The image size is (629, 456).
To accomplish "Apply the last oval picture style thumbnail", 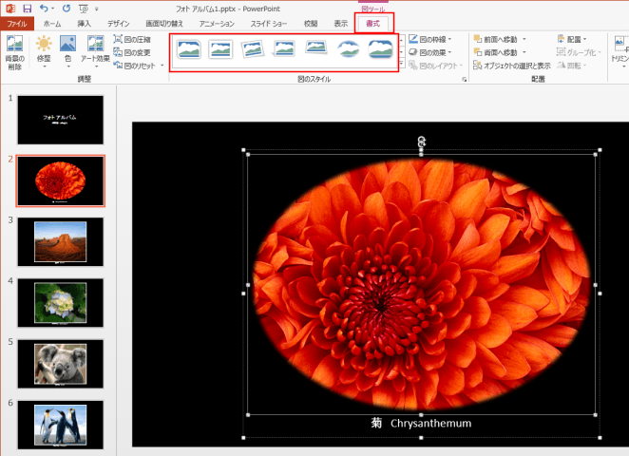I will click(381, 49).
